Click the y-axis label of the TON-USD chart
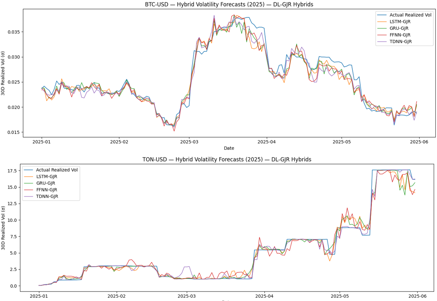The height and width of the screenshot is (301, 437). click(x=4, y=227)
